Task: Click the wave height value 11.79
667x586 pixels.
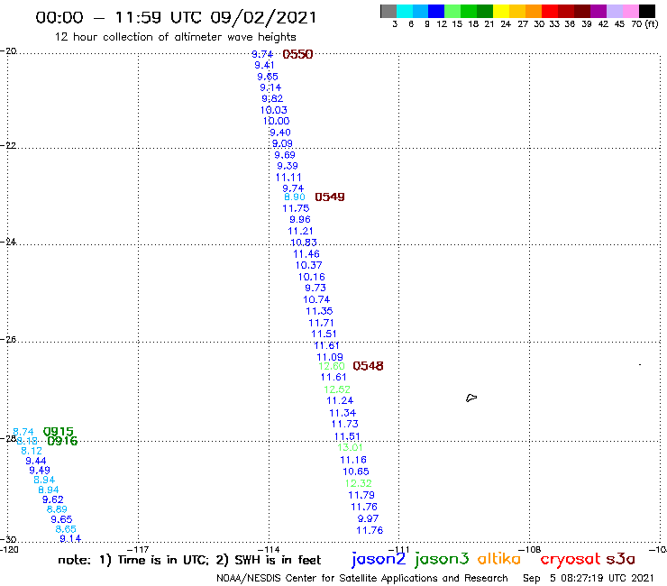Action: 361,495
